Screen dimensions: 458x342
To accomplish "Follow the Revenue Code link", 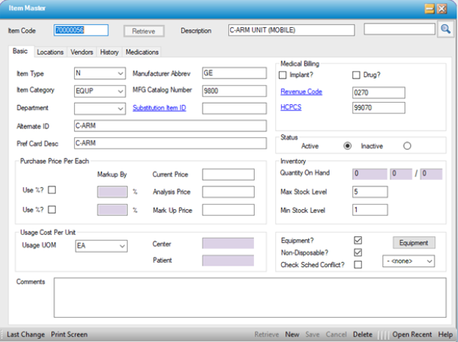I will click(301, 92).
